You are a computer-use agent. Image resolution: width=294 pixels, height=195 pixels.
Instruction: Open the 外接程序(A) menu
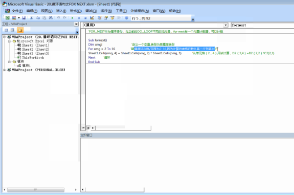pyautogui.click(x=140, y=11)
